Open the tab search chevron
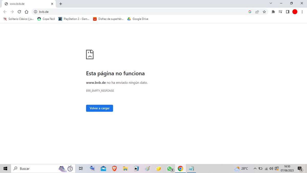The image size is (307, 173). pos(271,3)
